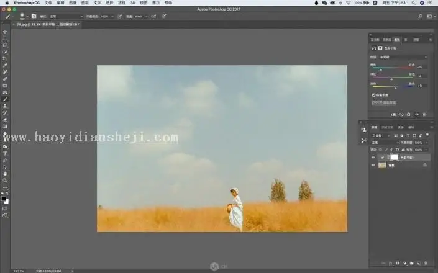Open workspace switcher icon
Screen dimensions: 438x273
430,17
